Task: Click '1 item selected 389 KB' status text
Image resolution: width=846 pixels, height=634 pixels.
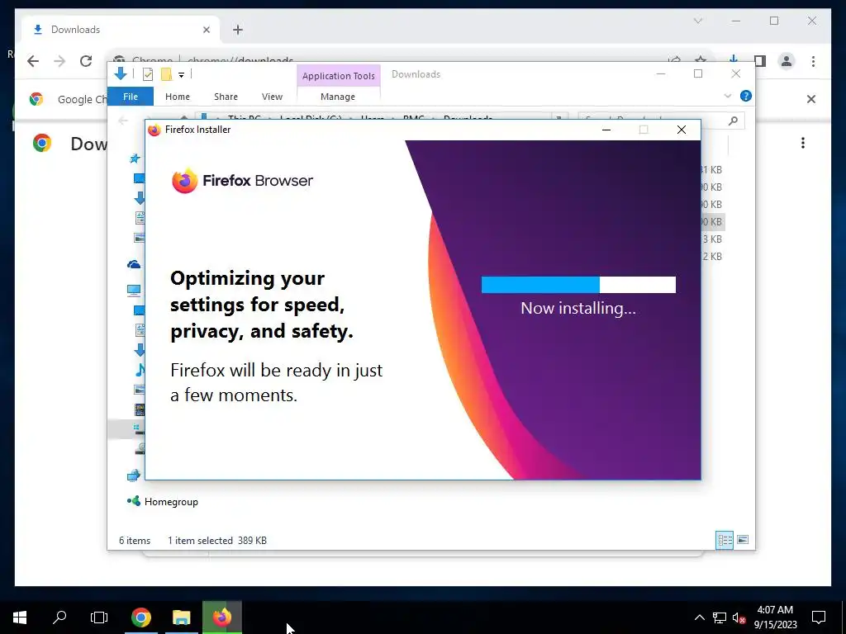Action: [217, 540]
